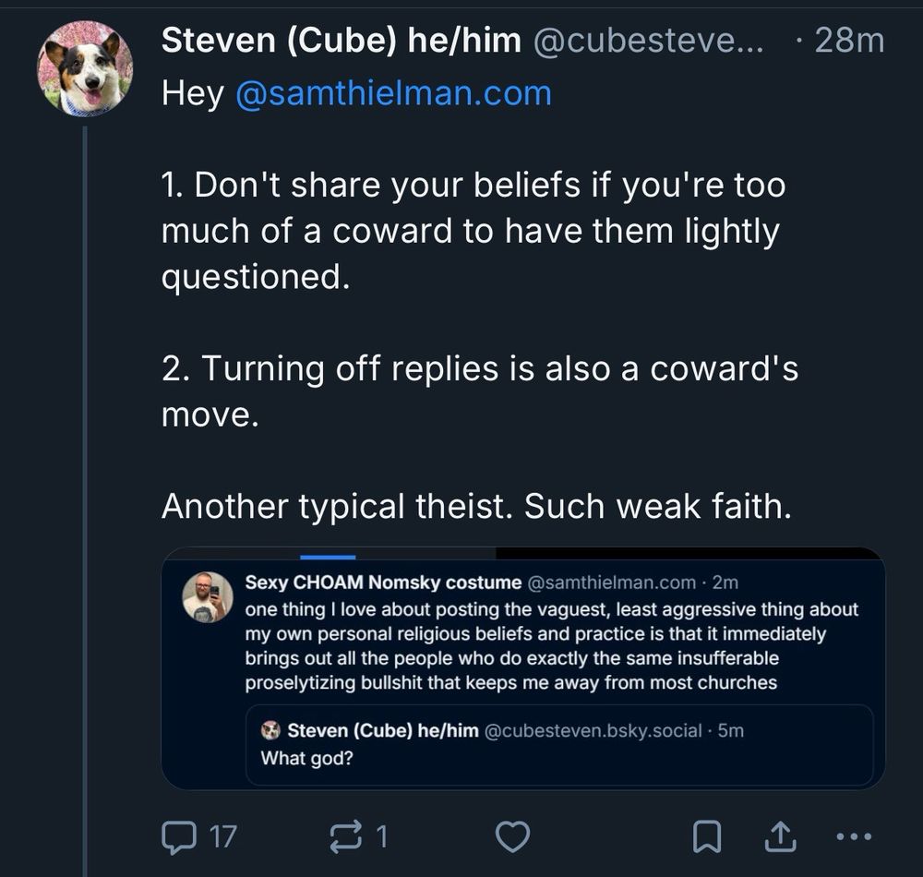
Task: Open the three-dot more options menu
Action: pyautogui.click(x=853, y=836)
